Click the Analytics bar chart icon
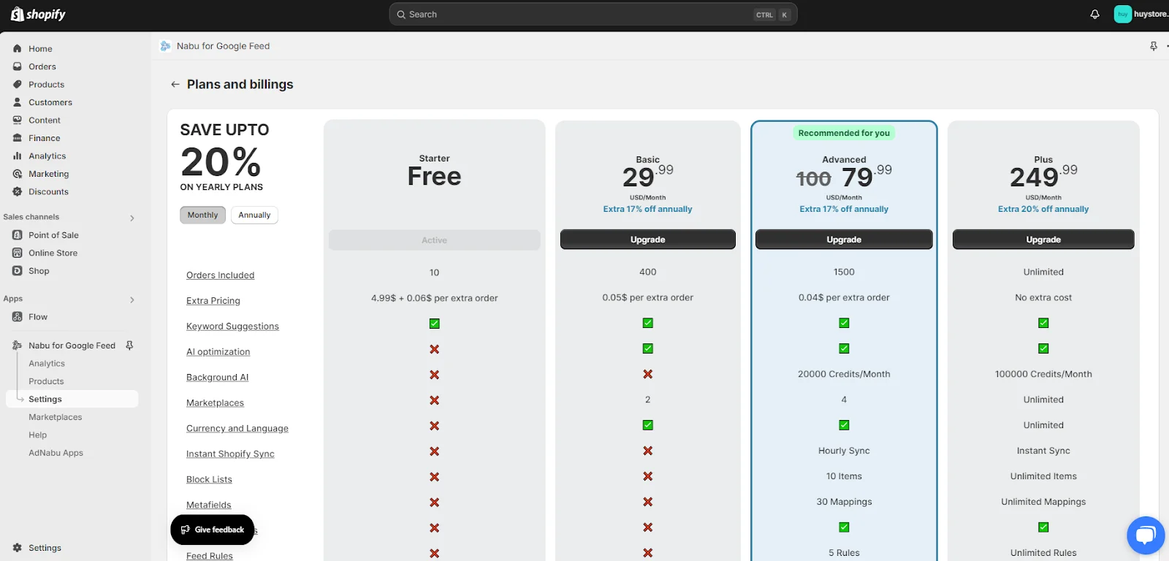The height and width of the screenshot is (561, 1169). click(18, 156)
